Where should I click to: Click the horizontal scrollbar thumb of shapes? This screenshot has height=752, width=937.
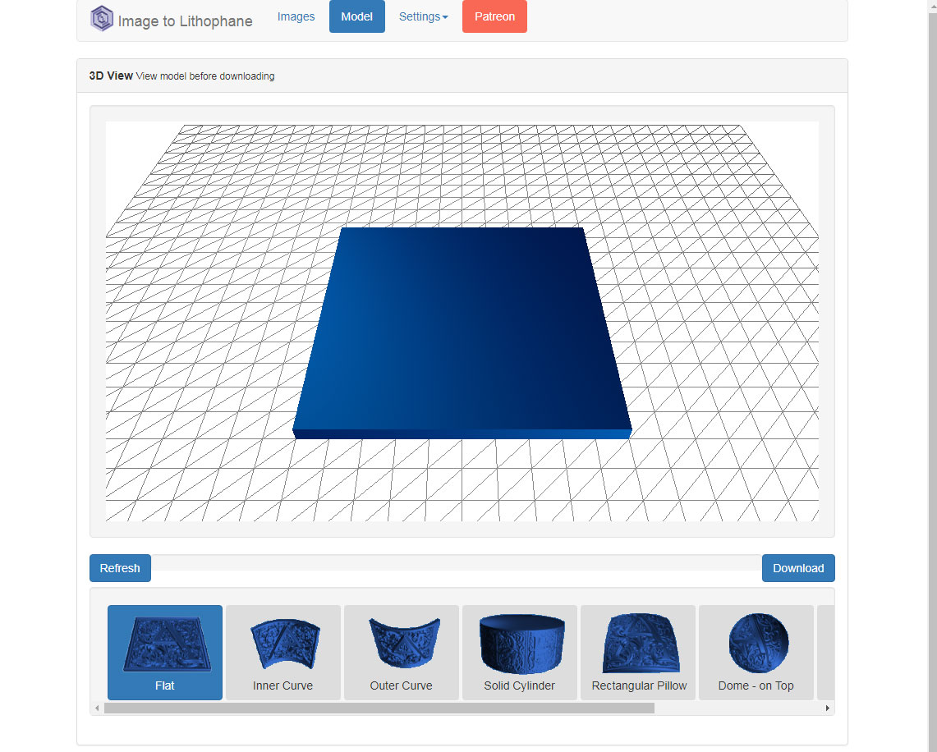pyautogui.click(x=379, y=708)
